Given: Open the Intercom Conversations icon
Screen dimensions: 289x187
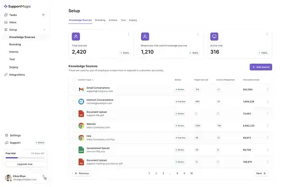Looking at the screenshot, I should pos(81,101).
